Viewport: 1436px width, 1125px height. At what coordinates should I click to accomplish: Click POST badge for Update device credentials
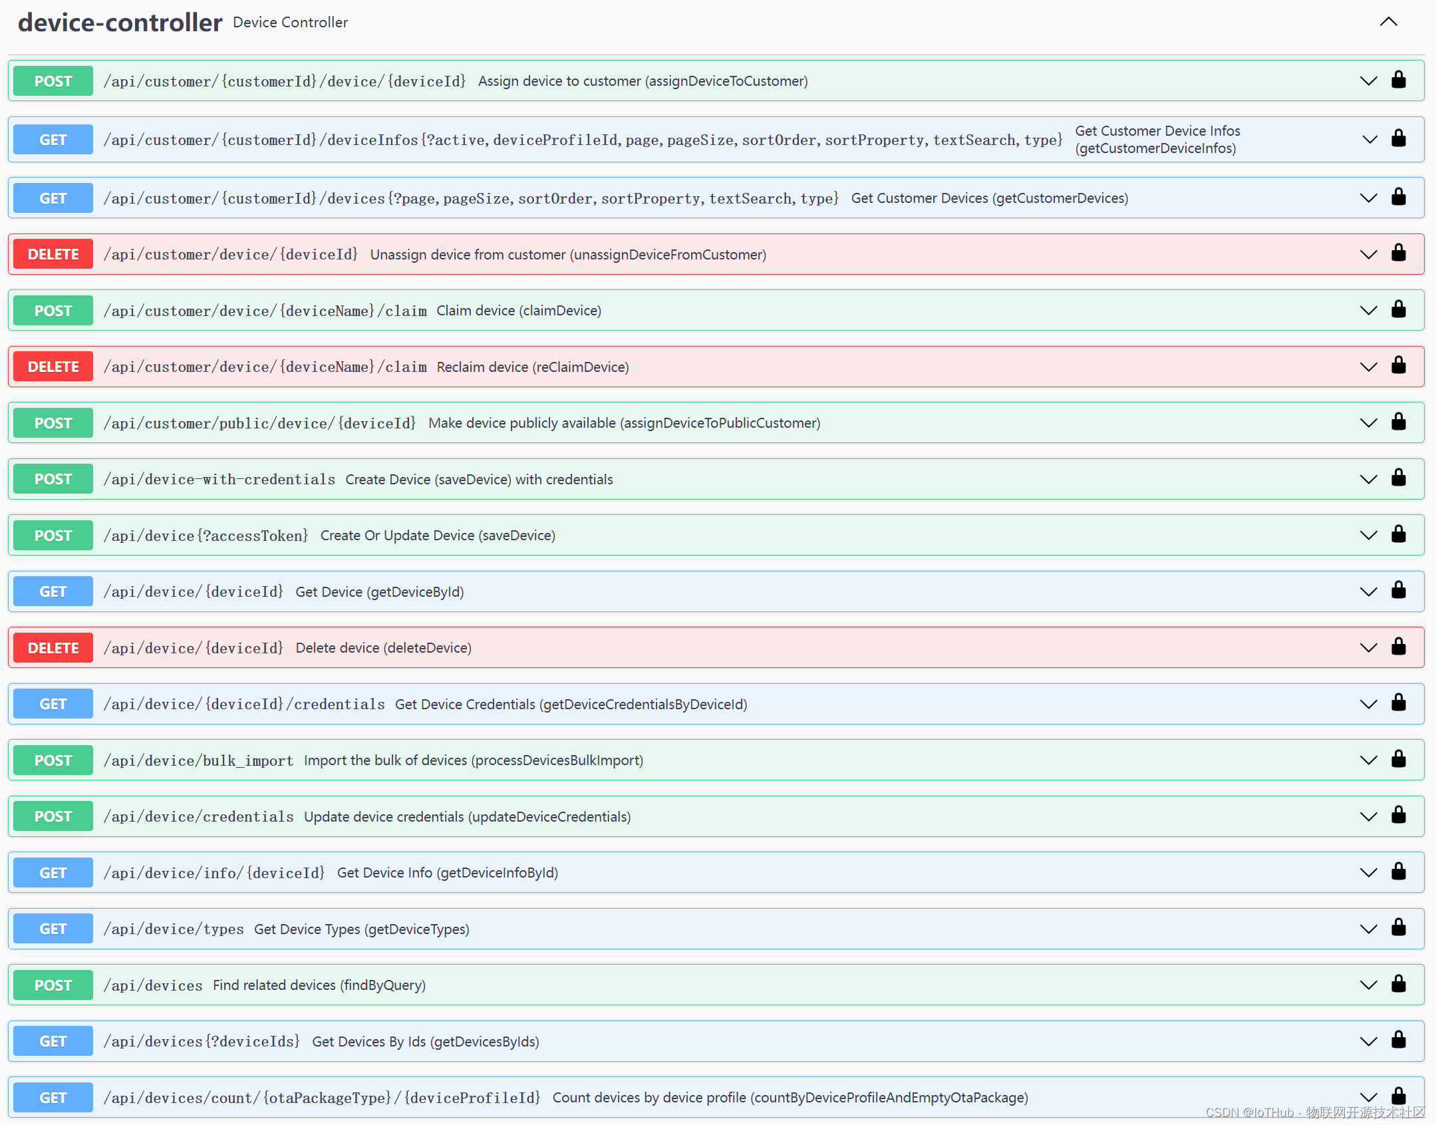point(53,816)
